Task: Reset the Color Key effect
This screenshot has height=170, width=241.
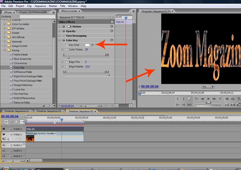Action: [111, 40]
